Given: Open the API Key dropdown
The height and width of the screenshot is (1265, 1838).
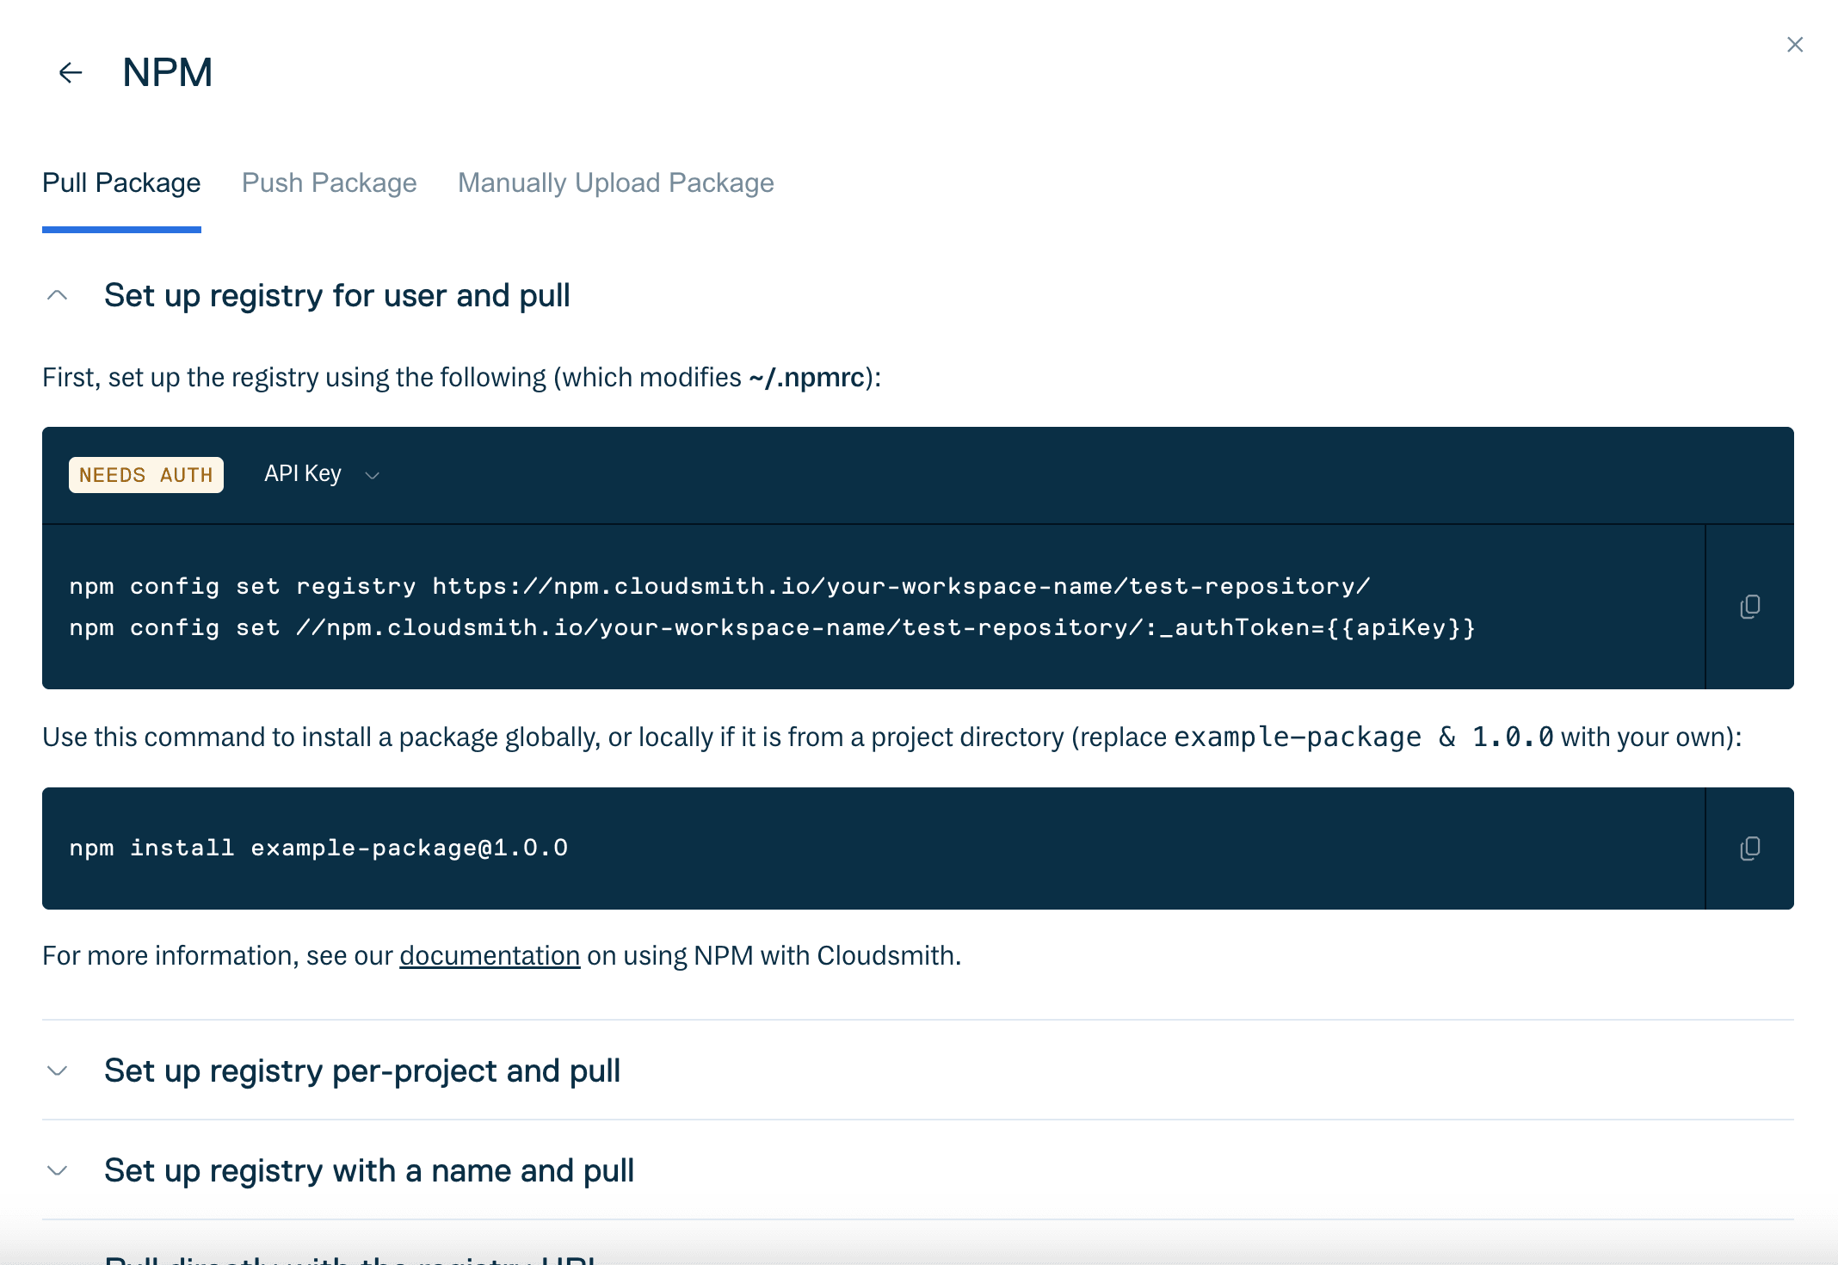Looking at the screenshot, I should coord(322,474).
